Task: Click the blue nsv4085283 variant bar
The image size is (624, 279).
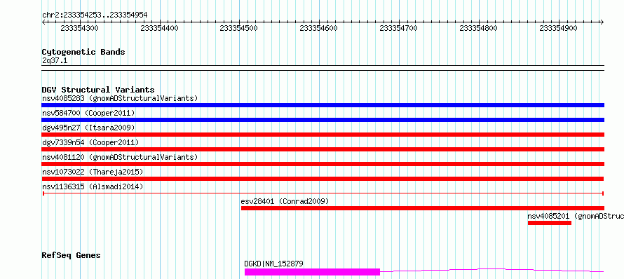Action: pyautogui.click(x=323, y=105)
